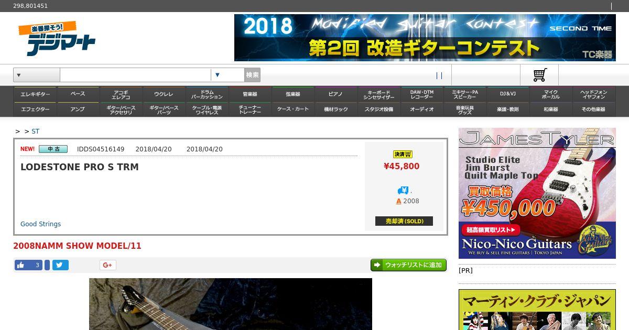Click the blue yen delivery icon
The image size is (629, 330).
pyautogui.click(x=403, y=191)
